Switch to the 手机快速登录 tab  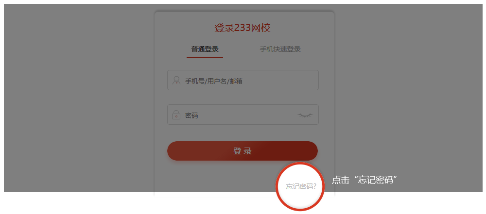(280, 49)
